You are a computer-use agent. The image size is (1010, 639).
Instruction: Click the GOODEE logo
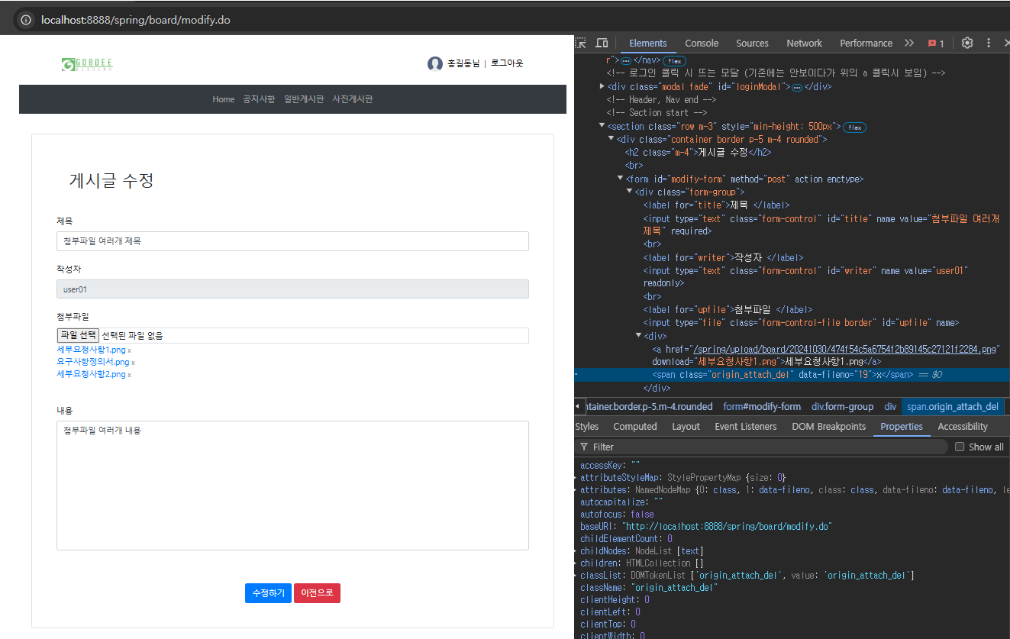click(88, 64)
